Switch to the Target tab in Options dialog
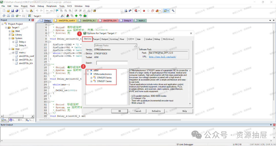Screen dimensions: 276x146 click(96, 39)
